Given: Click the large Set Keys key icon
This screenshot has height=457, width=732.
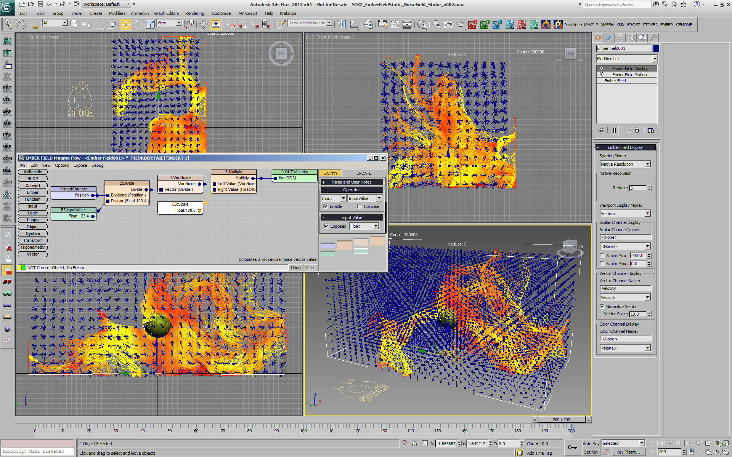Looking at the screenshot, I should [x=572, y=447].
